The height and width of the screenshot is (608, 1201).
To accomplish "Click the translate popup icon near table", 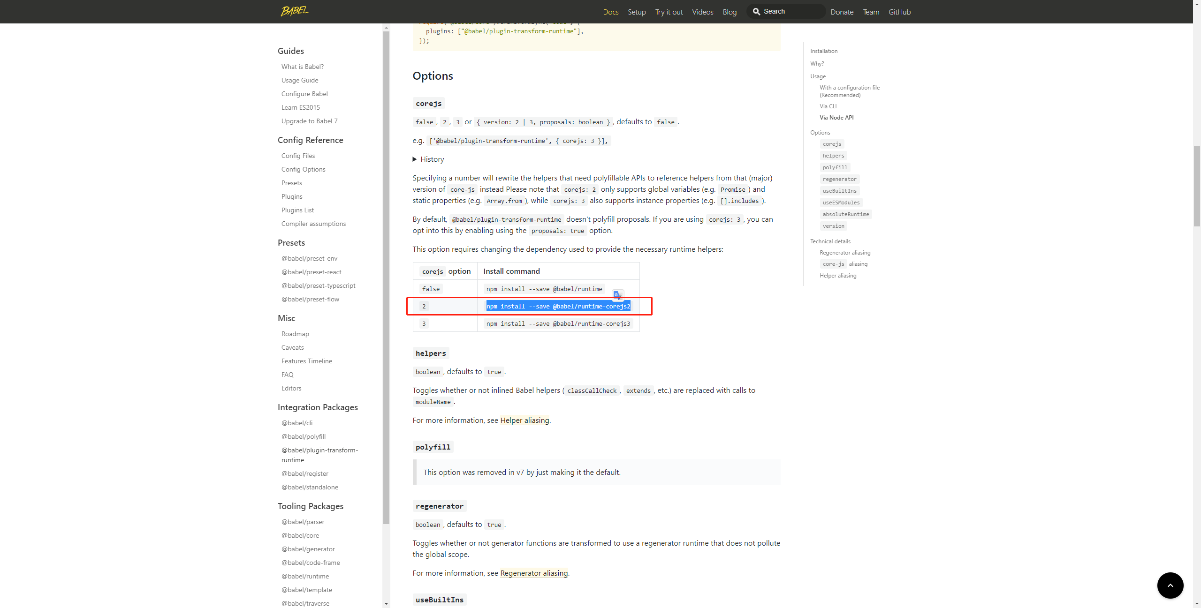I will [x=618, y=295].
